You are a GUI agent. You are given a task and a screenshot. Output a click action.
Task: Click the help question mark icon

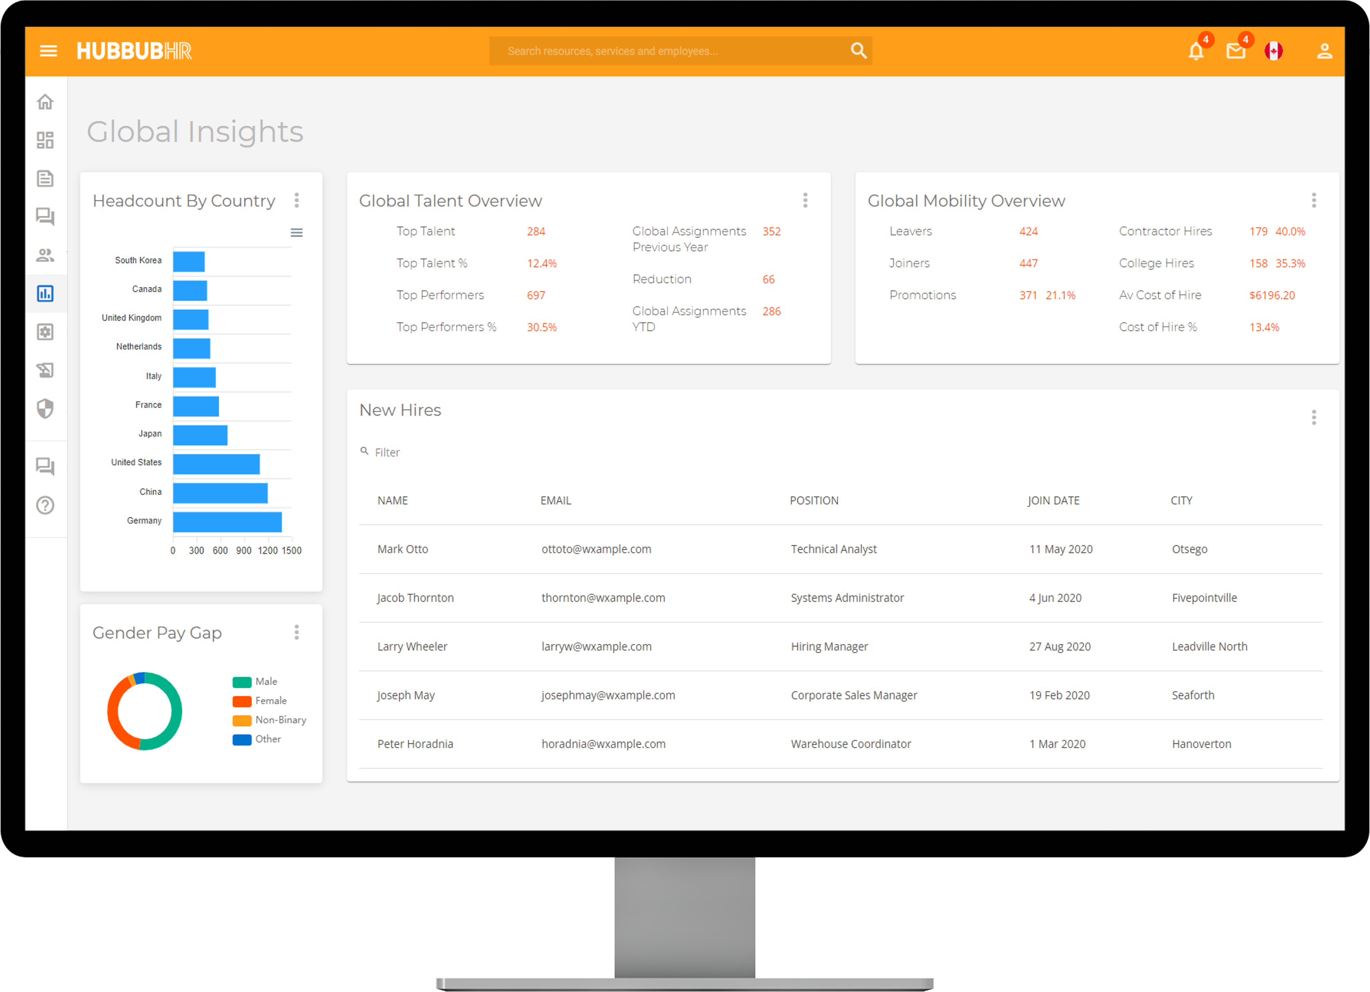click(45, 505)
